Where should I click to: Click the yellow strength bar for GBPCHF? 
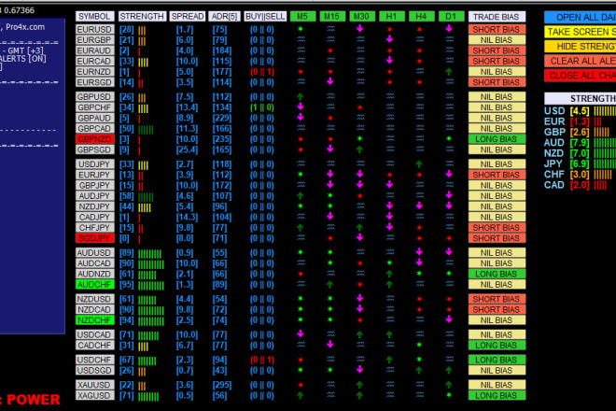pyautogui.click(x=144, y=108)
